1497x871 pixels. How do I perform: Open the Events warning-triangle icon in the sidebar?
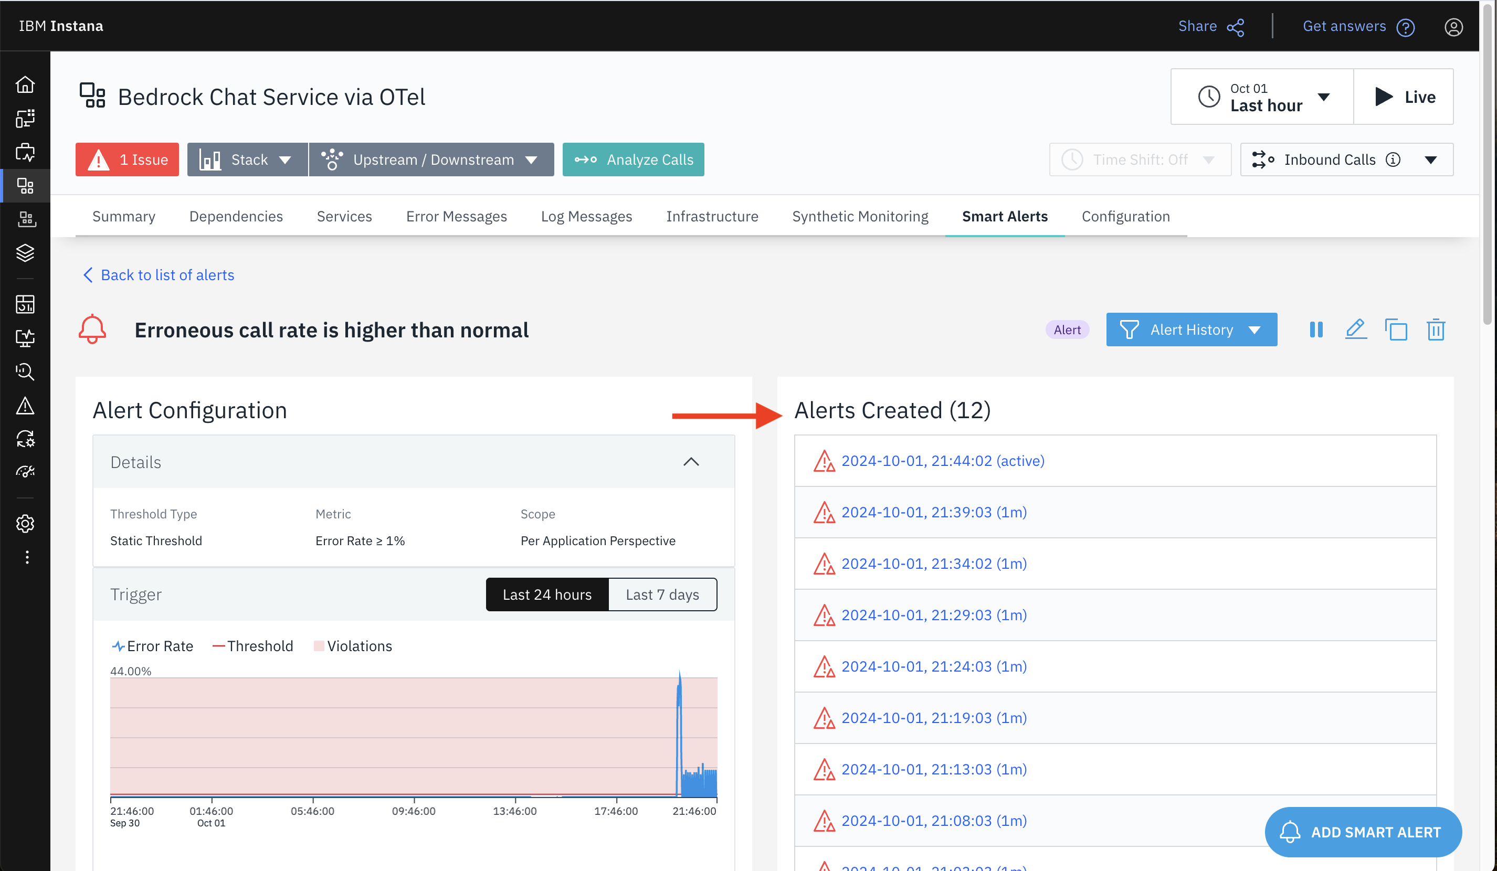pos(26,406)
